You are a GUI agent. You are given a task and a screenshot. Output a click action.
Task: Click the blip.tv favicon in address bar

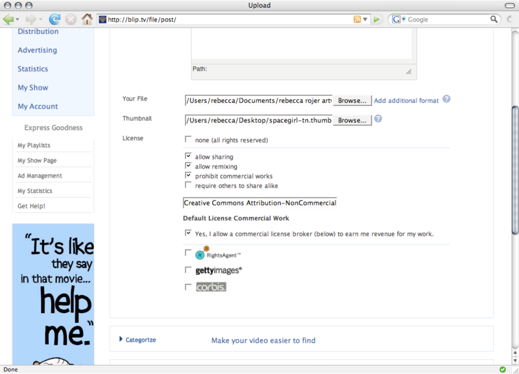[x=103, y=19]
